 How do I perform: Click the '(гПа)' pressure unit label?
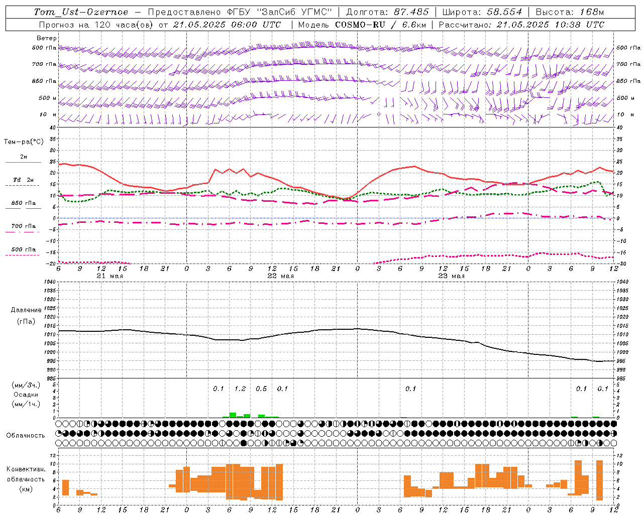tap(26, 321)
